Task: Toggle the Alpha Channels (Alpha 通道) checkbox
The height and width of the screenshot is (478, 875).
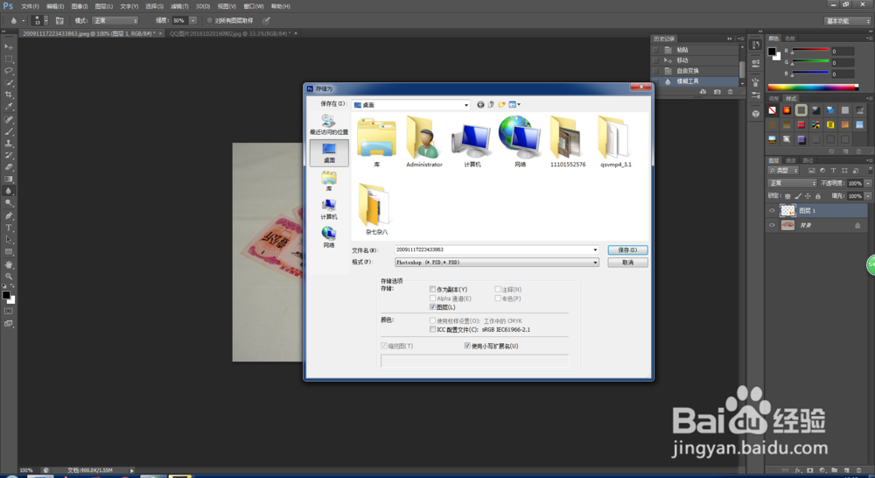Action: point(432,299)
